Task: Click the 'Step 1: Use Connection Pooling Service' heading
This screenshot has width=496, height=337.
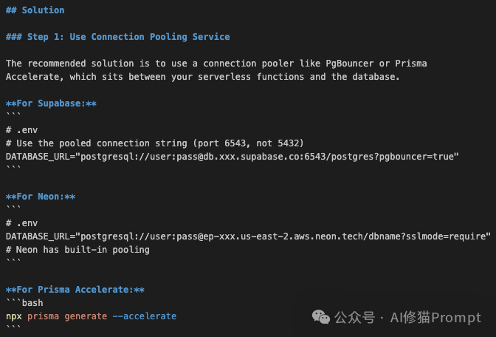Action: coord(118,37)
